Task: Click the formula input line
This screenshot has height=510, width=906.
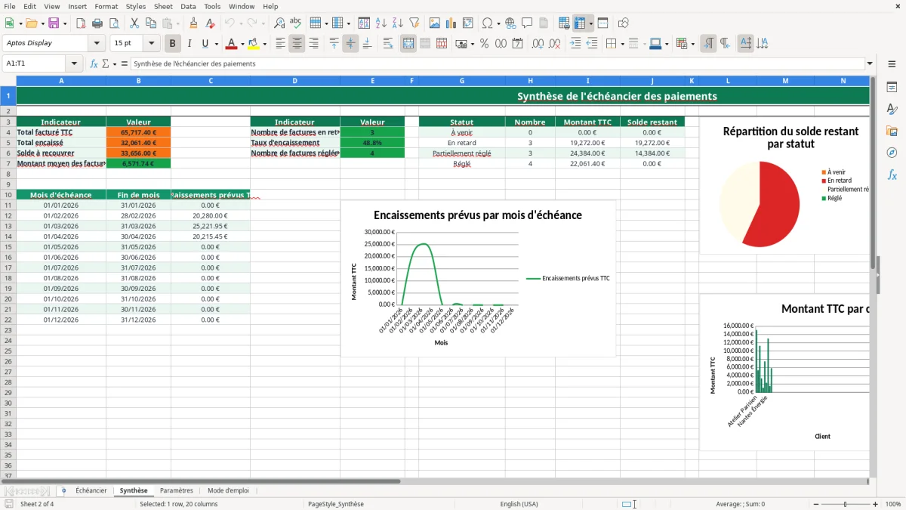Action: coord(497,63)
